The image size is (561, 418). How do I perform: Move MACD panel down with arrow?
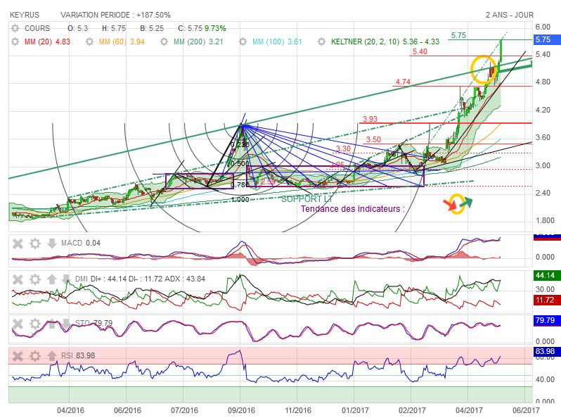[x=51, y=244]
